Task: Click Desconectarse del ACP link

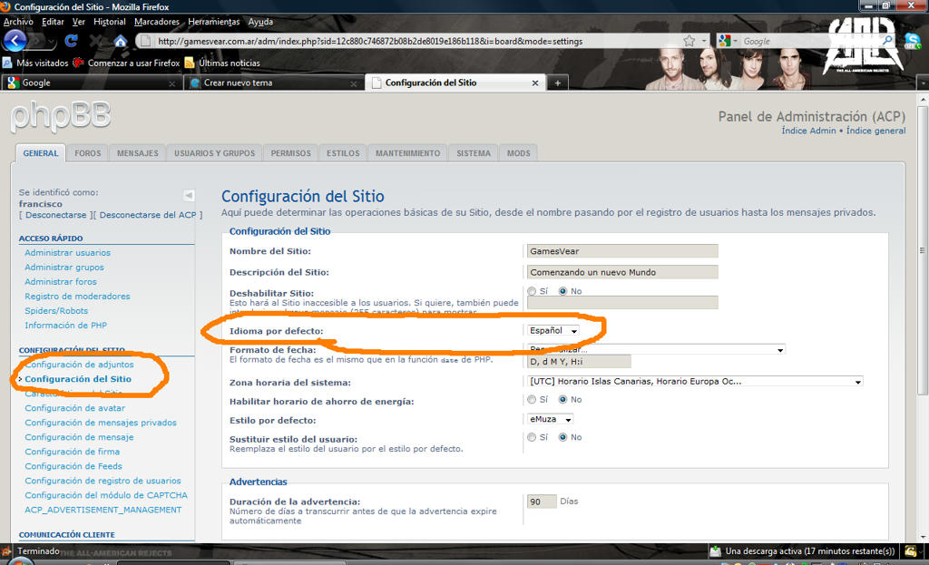Action: pyautogui.click(x=148, y=215)
